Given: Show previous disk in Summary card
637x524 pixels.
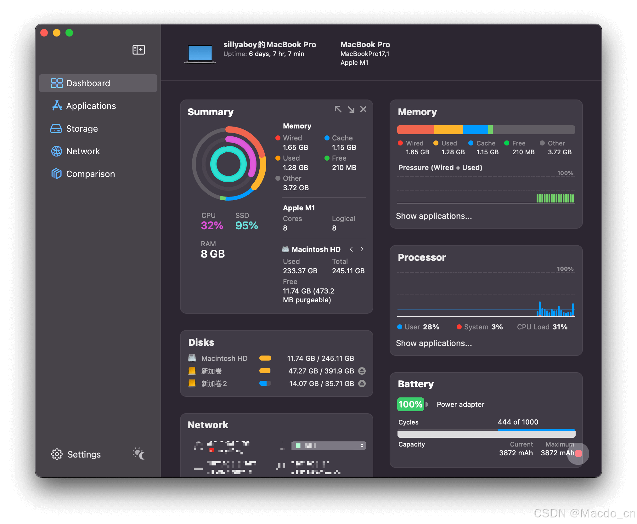Looking at the screenshot, I should (351, 249).
